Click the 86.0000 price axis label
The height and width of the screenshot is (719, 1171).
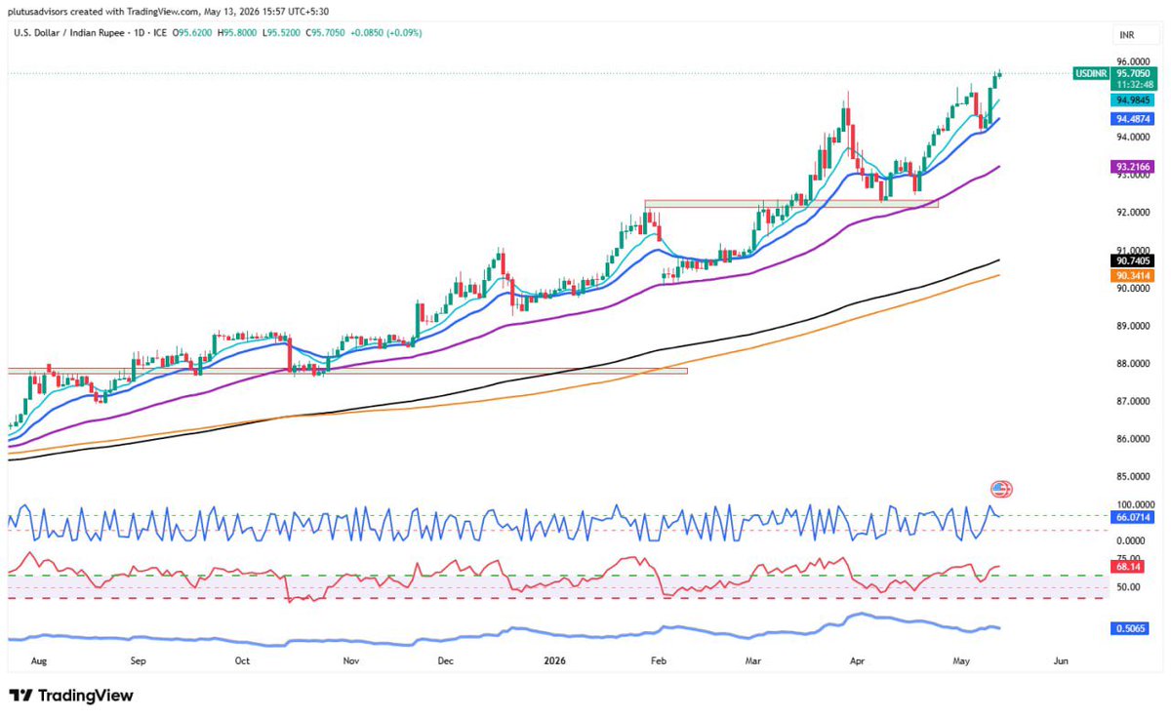[x=1134, y=439]
